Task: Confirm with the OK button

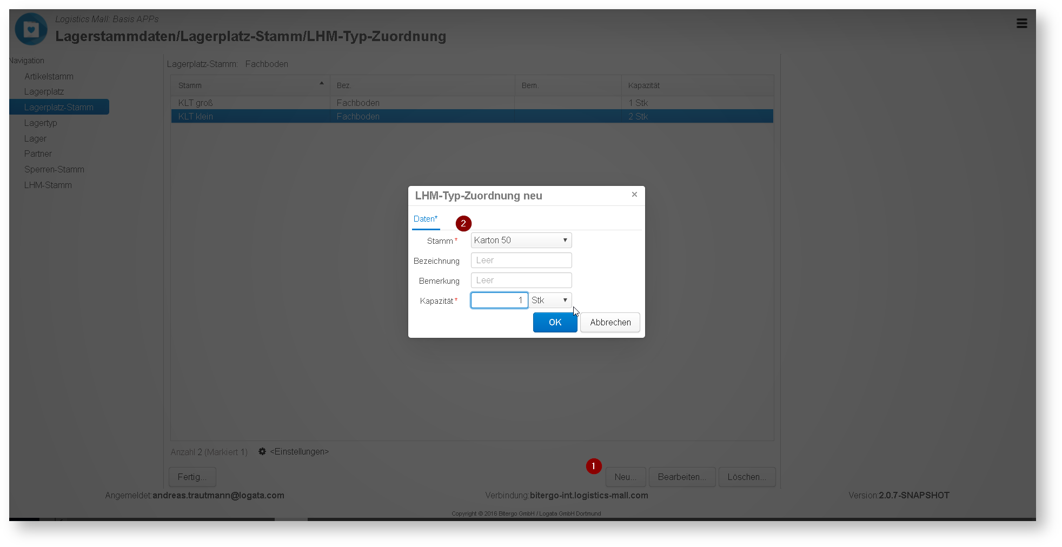Action: pyautogui.click(x=555, y=323)
